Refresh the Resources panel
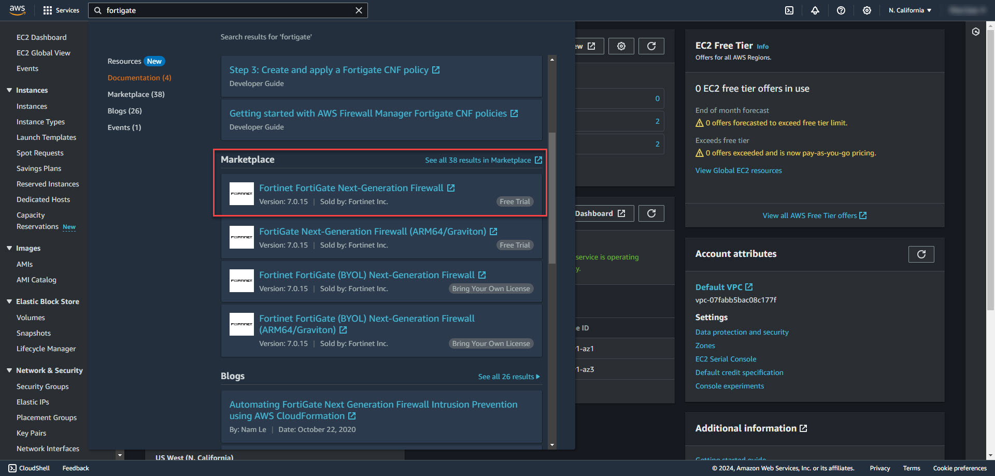Screen dimensions: 995x476 651,46
